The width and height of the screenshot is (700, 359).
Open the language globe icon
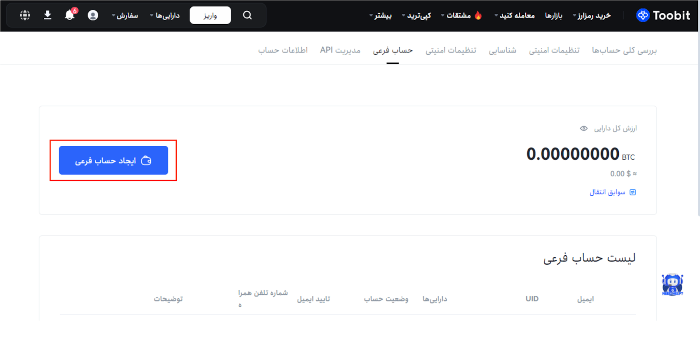(25, 15)
